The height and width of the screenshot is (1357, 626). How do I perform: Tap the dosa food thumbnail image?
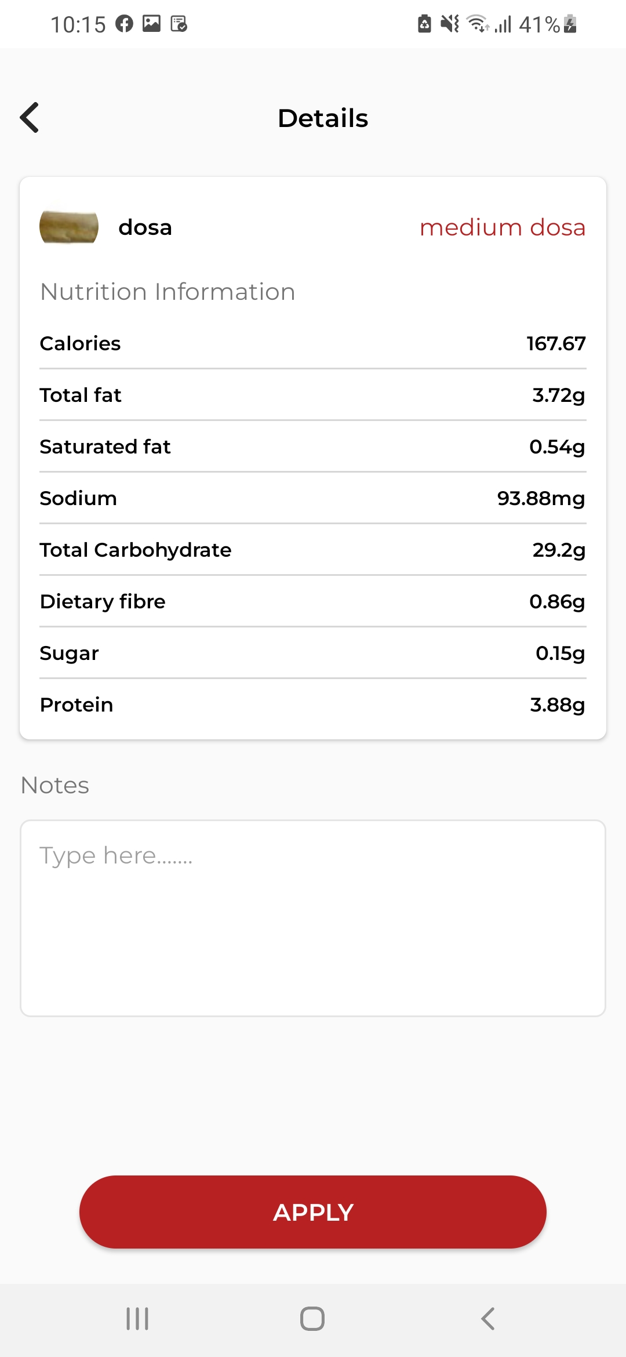pyautogui.click(x=69, y=227)
